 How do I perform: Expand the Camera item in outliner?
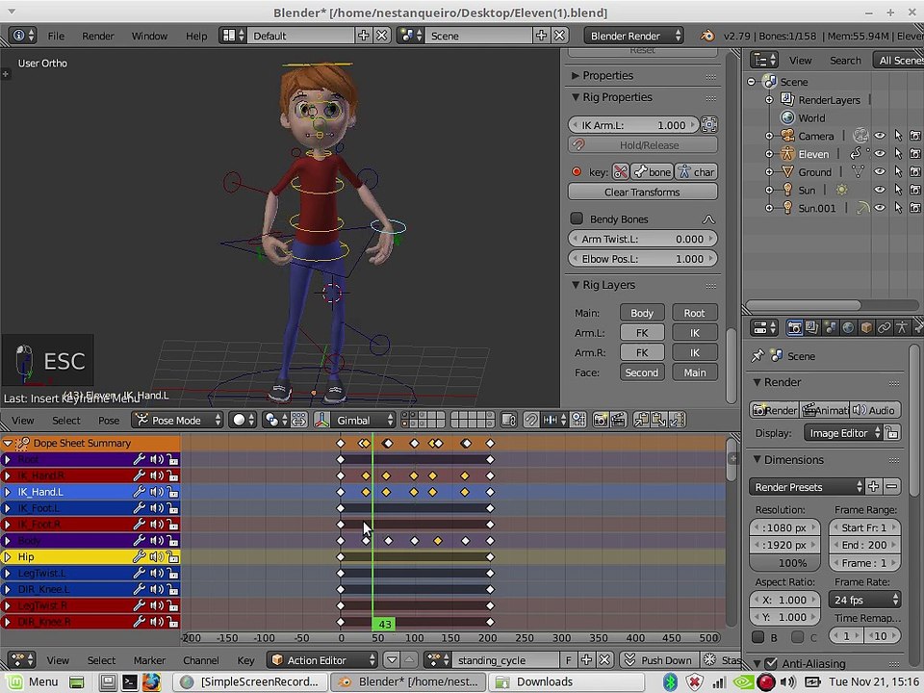tap(769, 136)
